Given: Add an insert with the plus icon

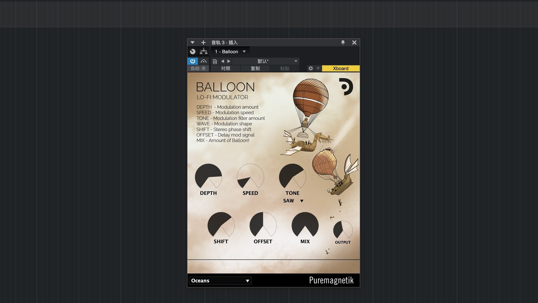Looking at the screenshot, I should 203,43.
